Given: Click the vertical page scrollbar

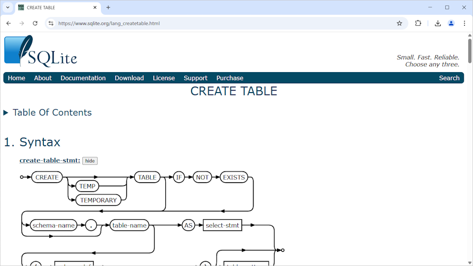Looking at the screenshot, I should coord(470,146).
